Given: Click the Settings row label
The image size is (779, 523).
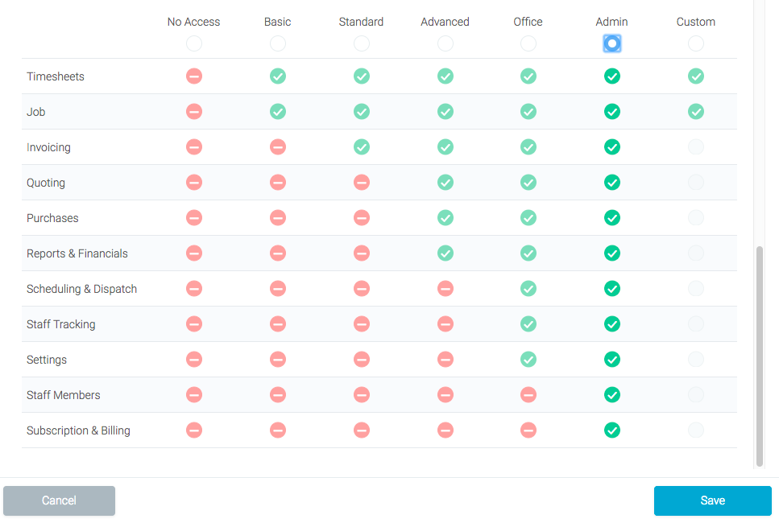Looking at the screenshot, I should click(x=46, y=360).
